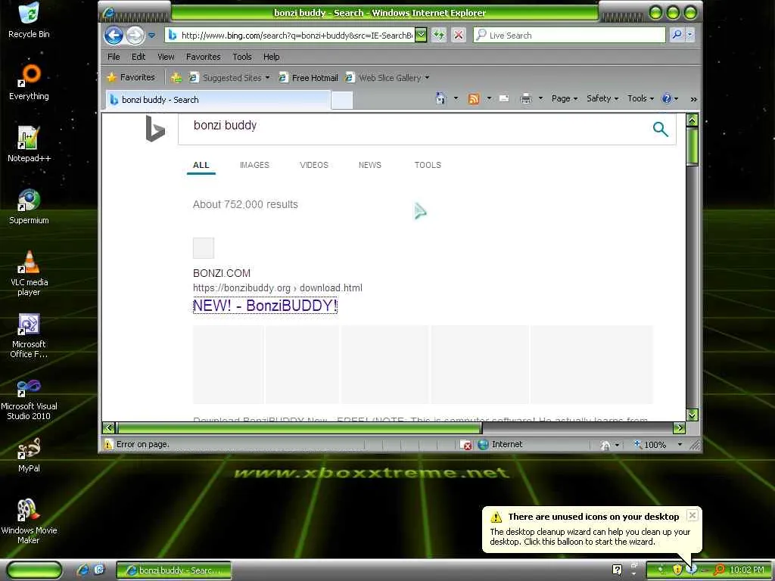Open the Edit menu
This screenshot has height=581, width=775.
139,57
